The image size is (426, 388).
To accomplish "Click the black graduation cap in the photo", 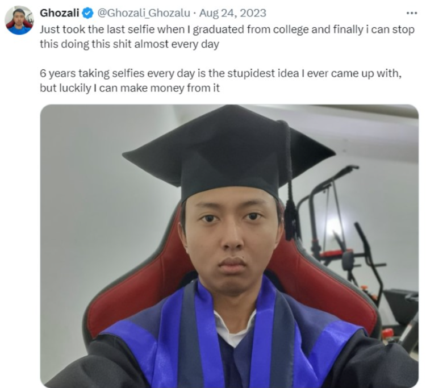I will click(228, 152).
